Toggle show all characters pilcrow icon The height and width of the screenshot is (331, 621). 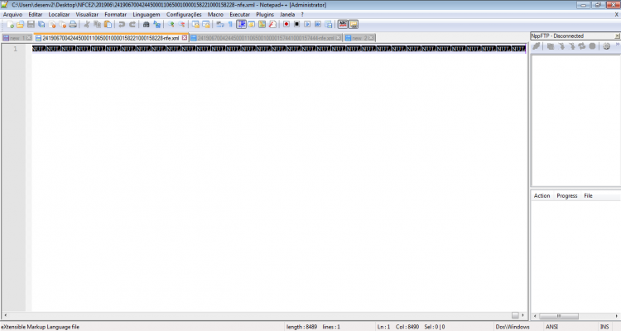tap(230, 25)
